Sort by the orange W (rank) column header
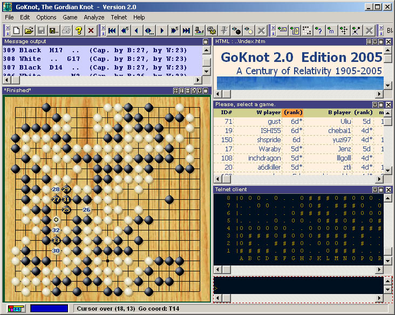 pyautogui.click(x=293, y=113)
